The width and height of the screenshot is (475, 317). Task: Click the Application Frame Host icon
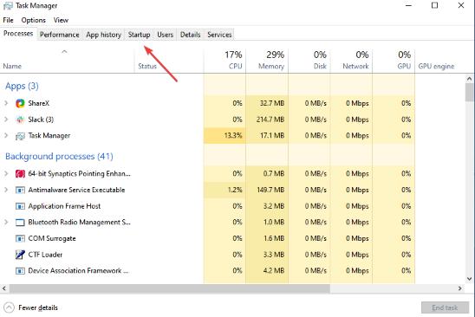20,206
